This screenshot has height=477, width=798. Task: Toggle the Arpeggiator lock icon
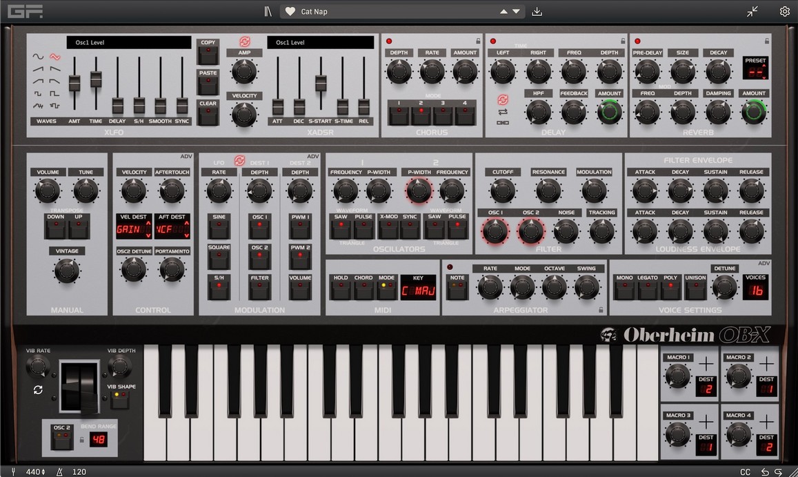pos(601,309)
